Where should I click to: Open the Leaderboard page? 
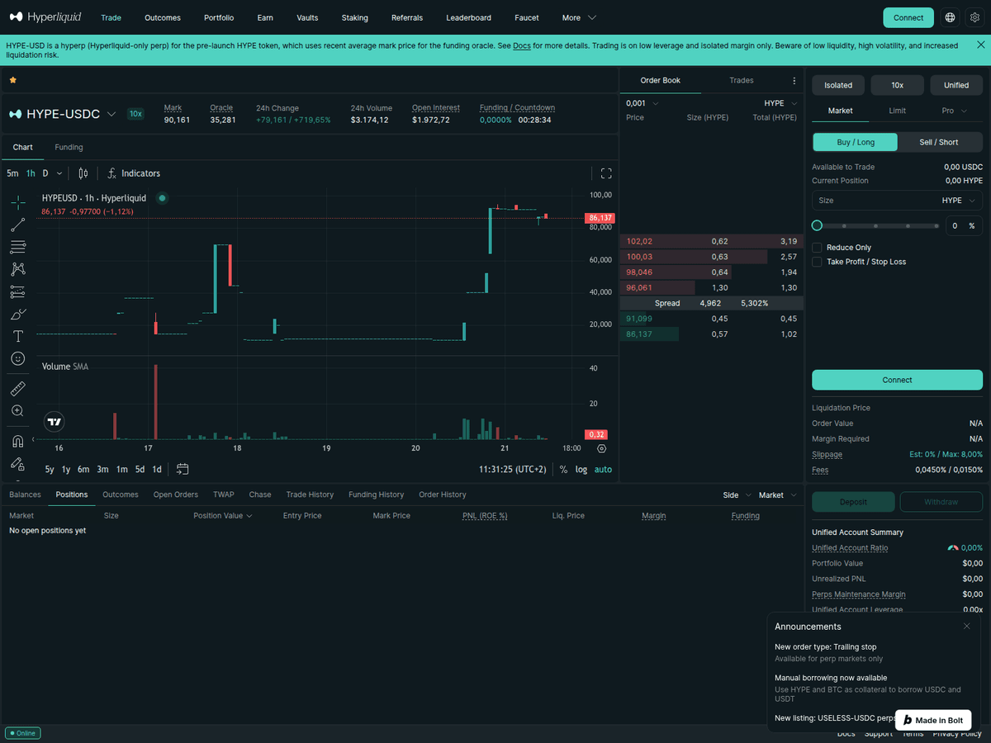(x=468, y=17)
